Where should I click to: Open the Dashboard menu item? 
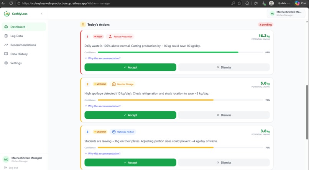click(x=24, y=27)
